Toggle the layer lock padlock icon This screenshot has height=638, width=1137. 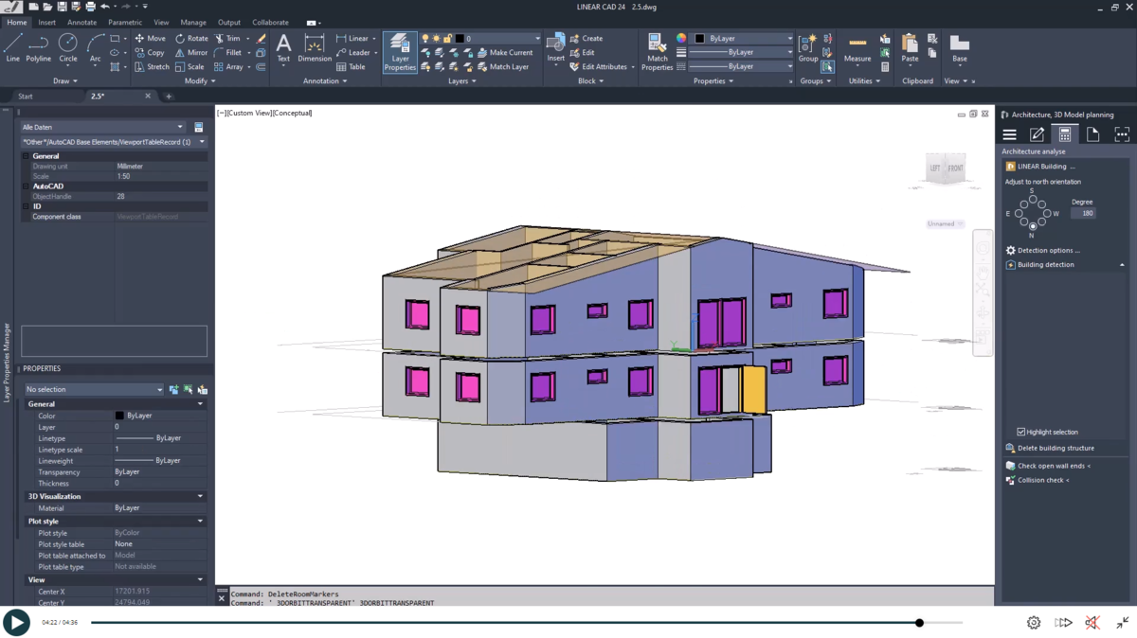click(448, 38)
